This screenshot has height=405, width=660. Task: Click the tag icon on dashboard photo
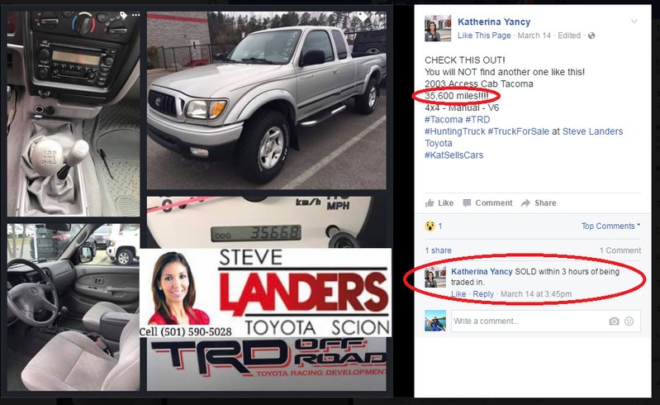(x=123, y=15)
